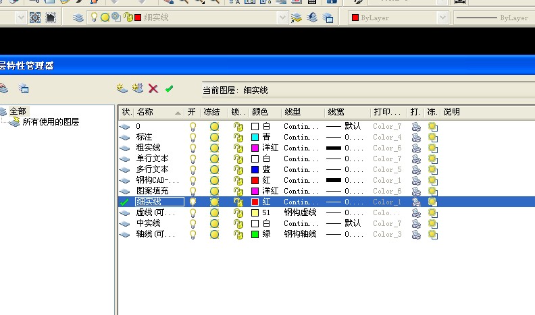Toggle the lock icon for 轴线 layer
Screen dimensions: 535x315
[x=238, y=235]
